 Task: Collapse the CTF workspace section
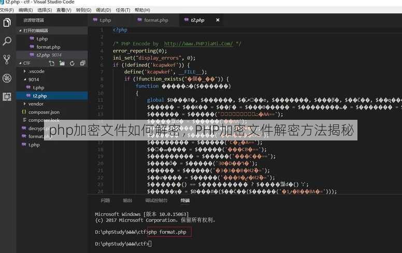[x=20, y=63]
